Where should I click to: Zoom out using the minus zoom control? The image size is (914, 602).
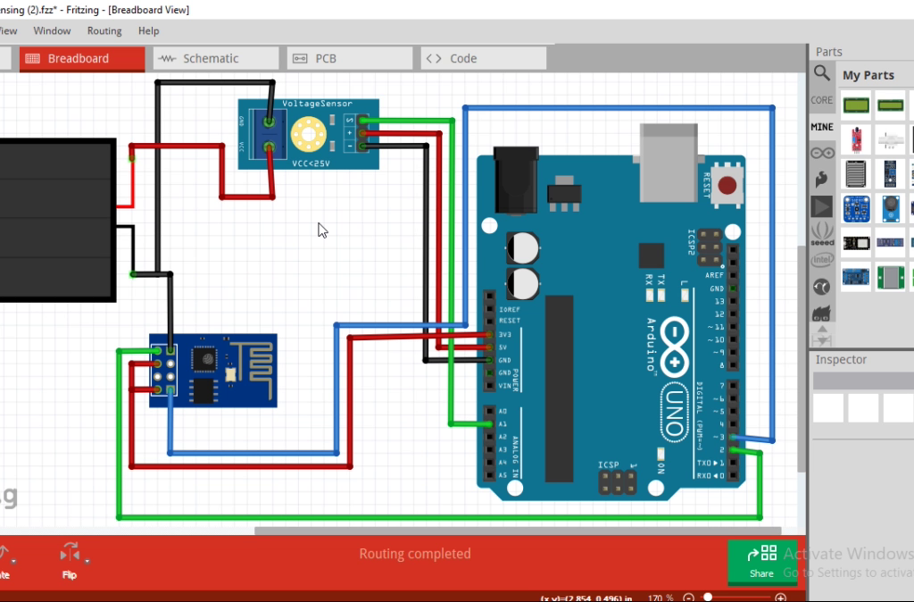click(x=688, y=597)
